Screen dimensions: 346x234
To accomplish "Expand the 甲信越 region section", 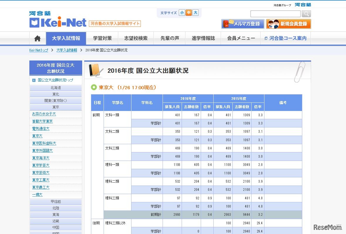I will point(55,202).
